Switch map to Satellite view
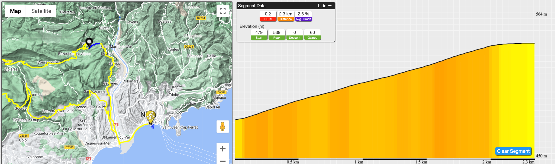 pyautogui.click(x=41, y=11)
